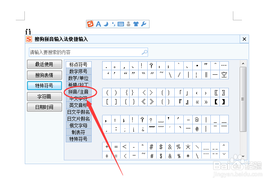
Task: Click the scroll down arrow
Action: click(x=243, y=156)
